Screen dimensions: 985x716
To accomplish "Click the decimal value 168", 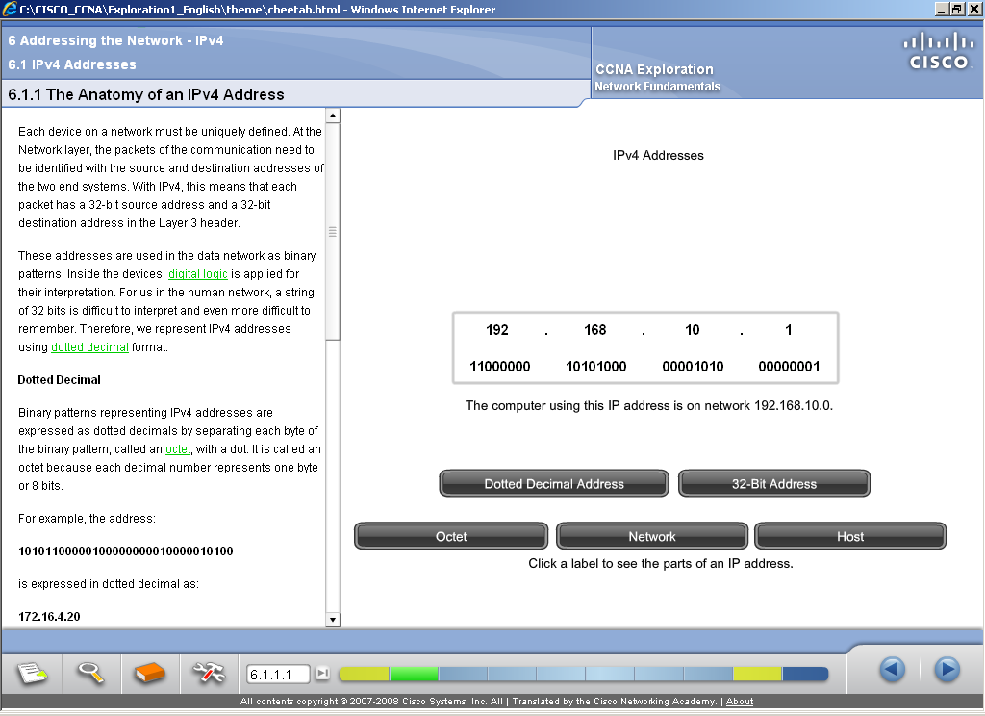I will (x=594, y=330).
